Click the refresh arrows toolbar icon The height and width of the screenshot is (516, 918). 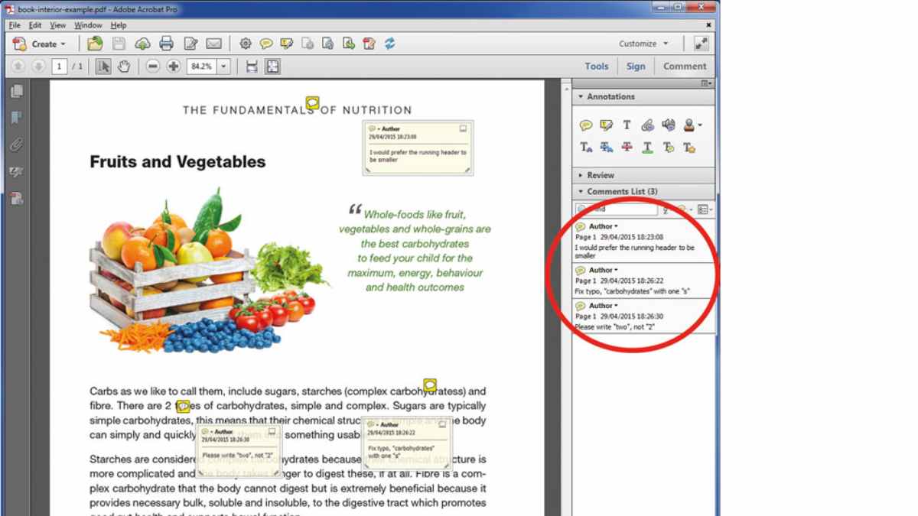pos(390,44)
